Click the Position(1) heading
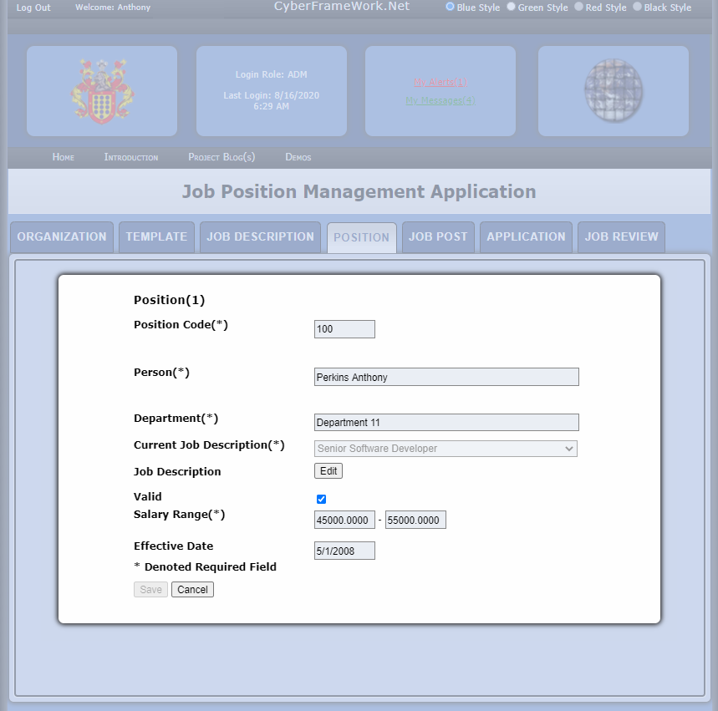Viewport: 718px width, 711px height. pos(169,300)
